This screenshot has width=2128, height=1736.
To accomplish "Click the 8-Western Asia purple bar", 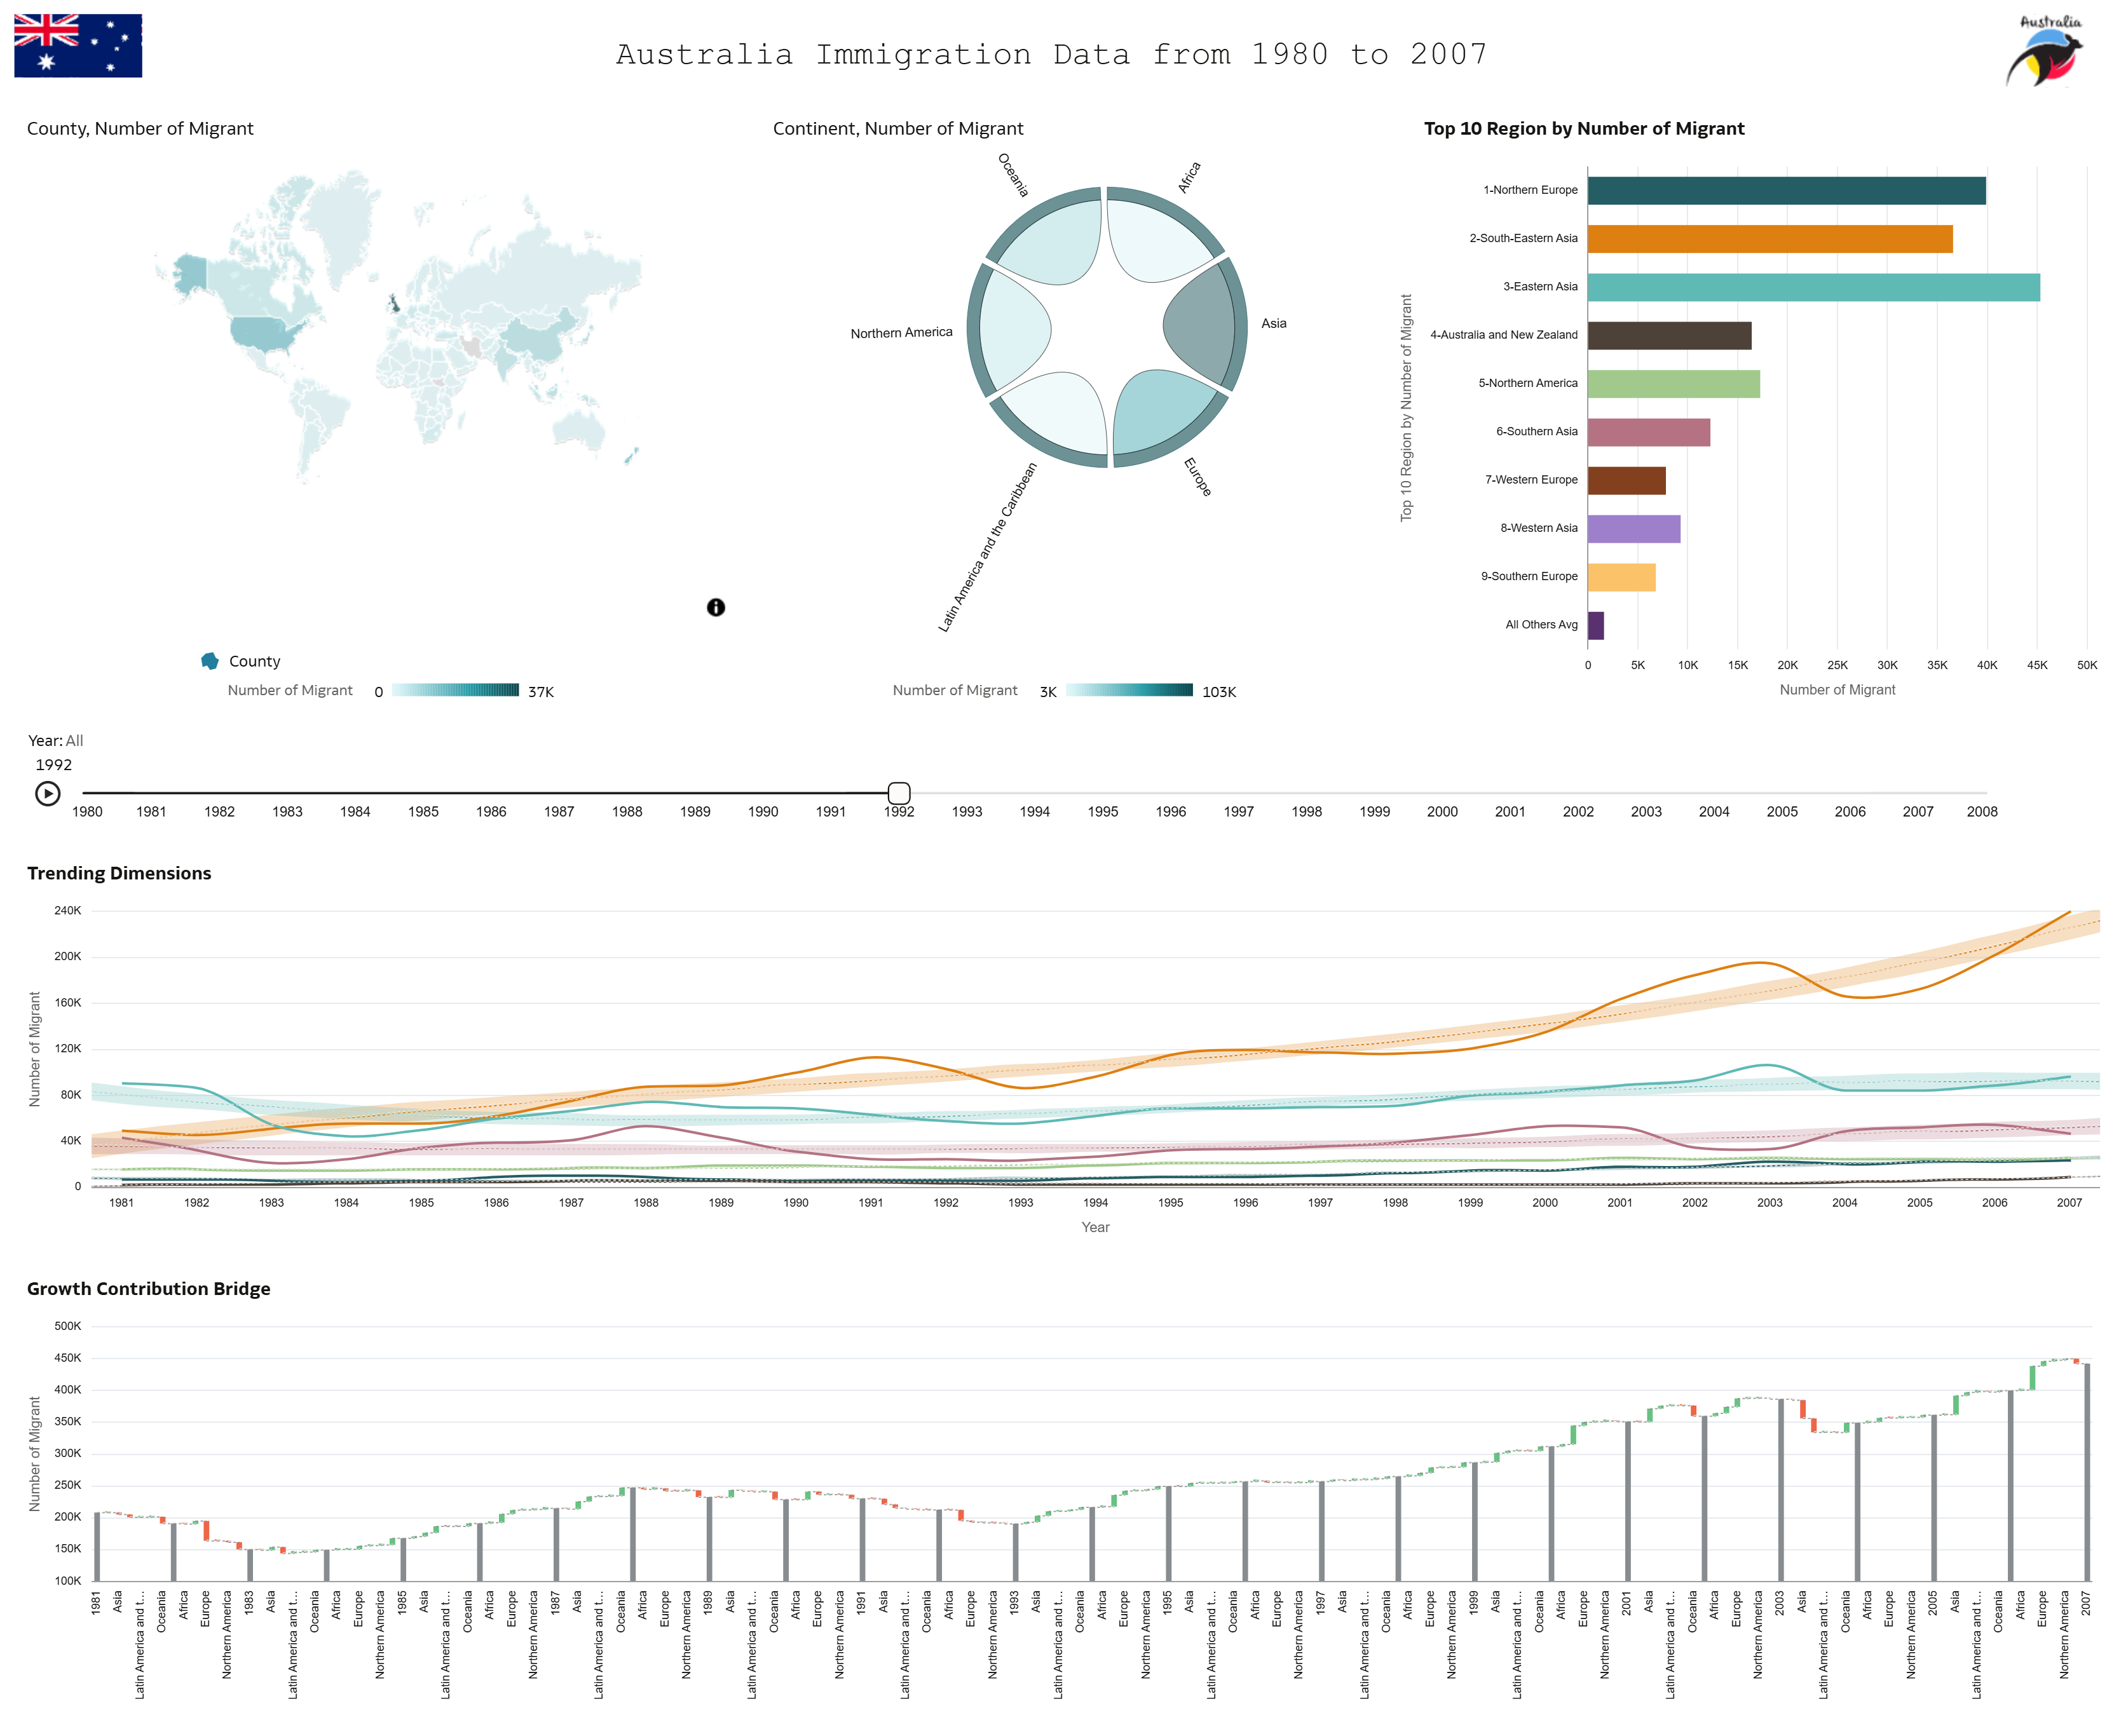I will (x=1633, y=529).
